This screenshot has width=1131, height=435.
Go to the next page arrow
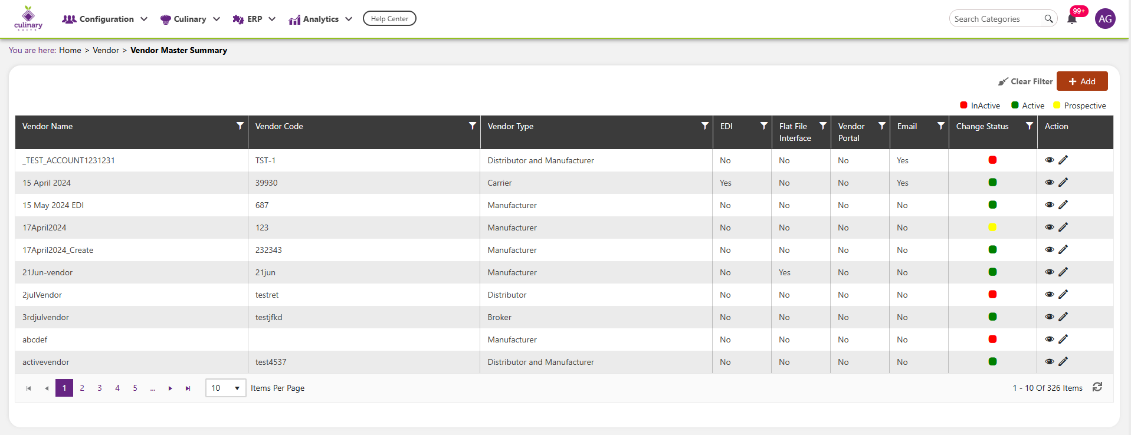pos(170,388)
